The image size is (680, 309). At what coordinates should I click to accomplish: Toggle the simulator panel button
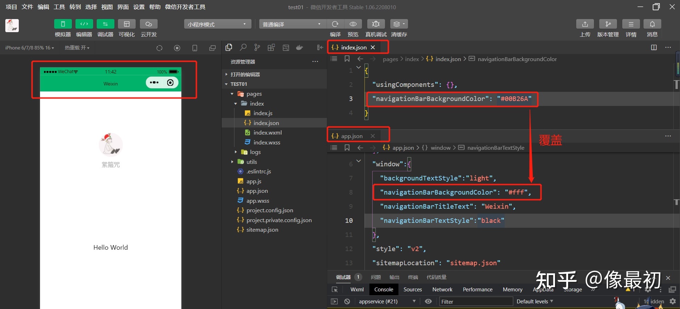63,24
